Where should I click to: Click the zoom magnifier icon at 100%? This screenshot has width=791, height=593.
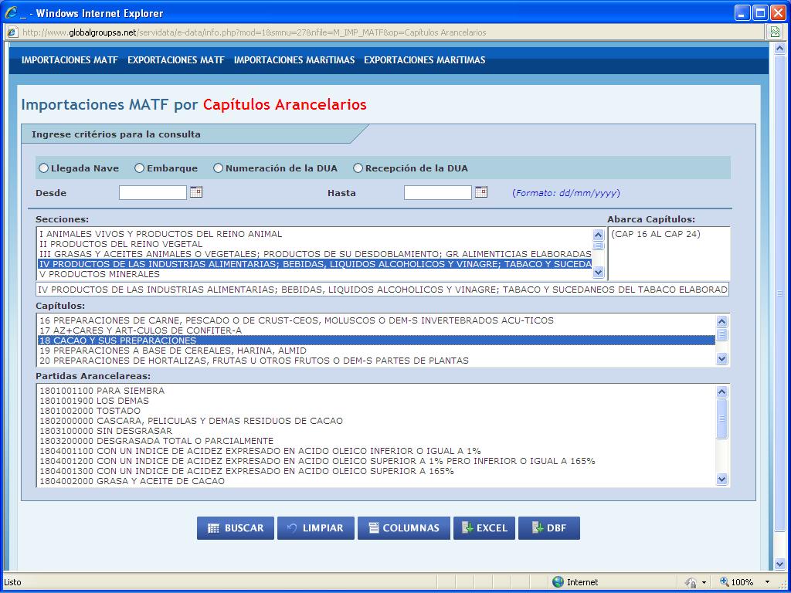click(x=724, y=582)
